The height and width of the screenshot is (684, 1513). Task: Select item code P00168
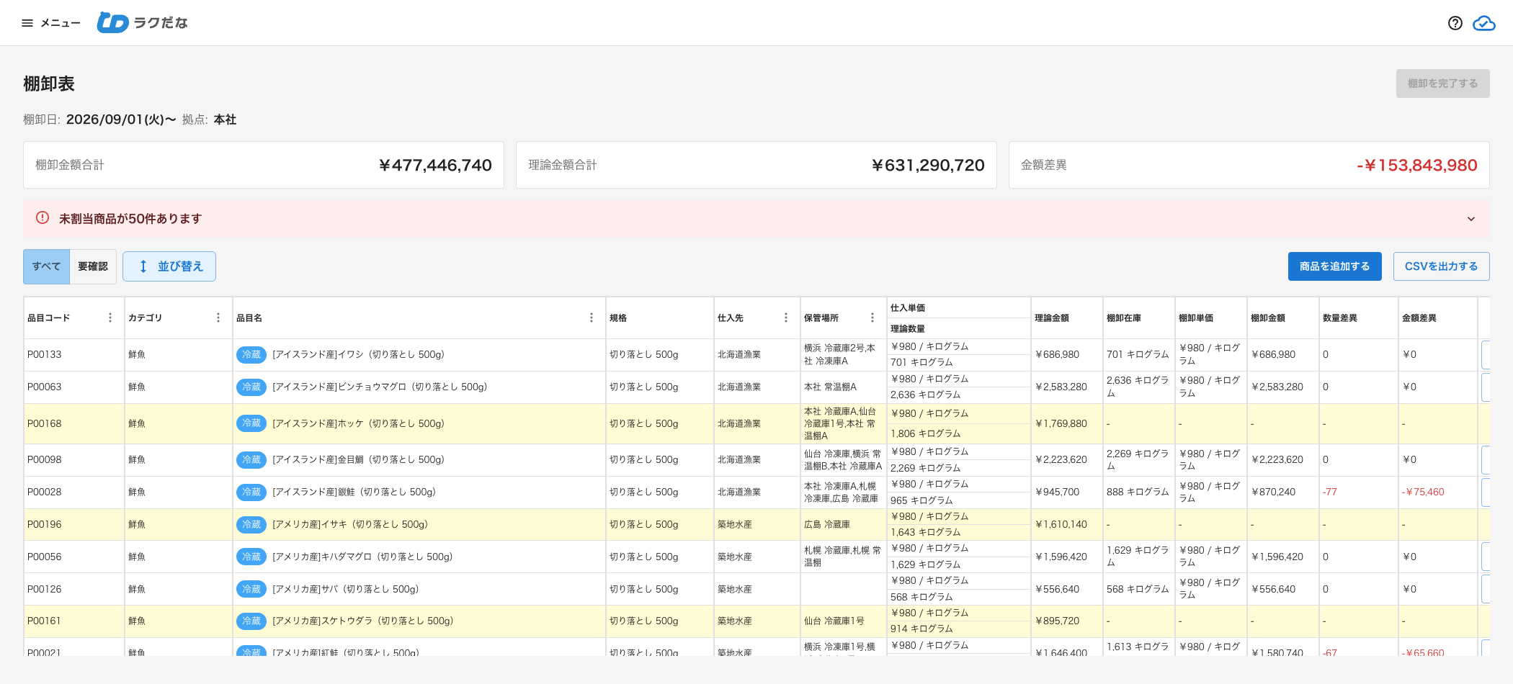45,423
